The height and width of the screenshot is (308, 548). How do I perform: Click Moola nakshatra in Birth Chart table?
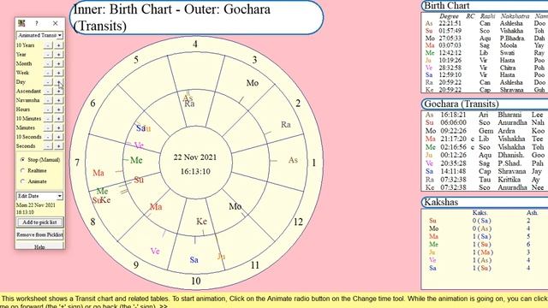[508, 45]
